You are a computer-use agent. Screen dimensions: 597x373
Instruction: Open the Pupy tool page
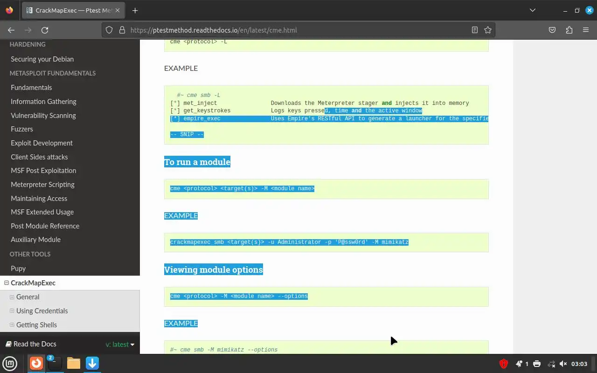pyautogui.click(x=18, y=269)
